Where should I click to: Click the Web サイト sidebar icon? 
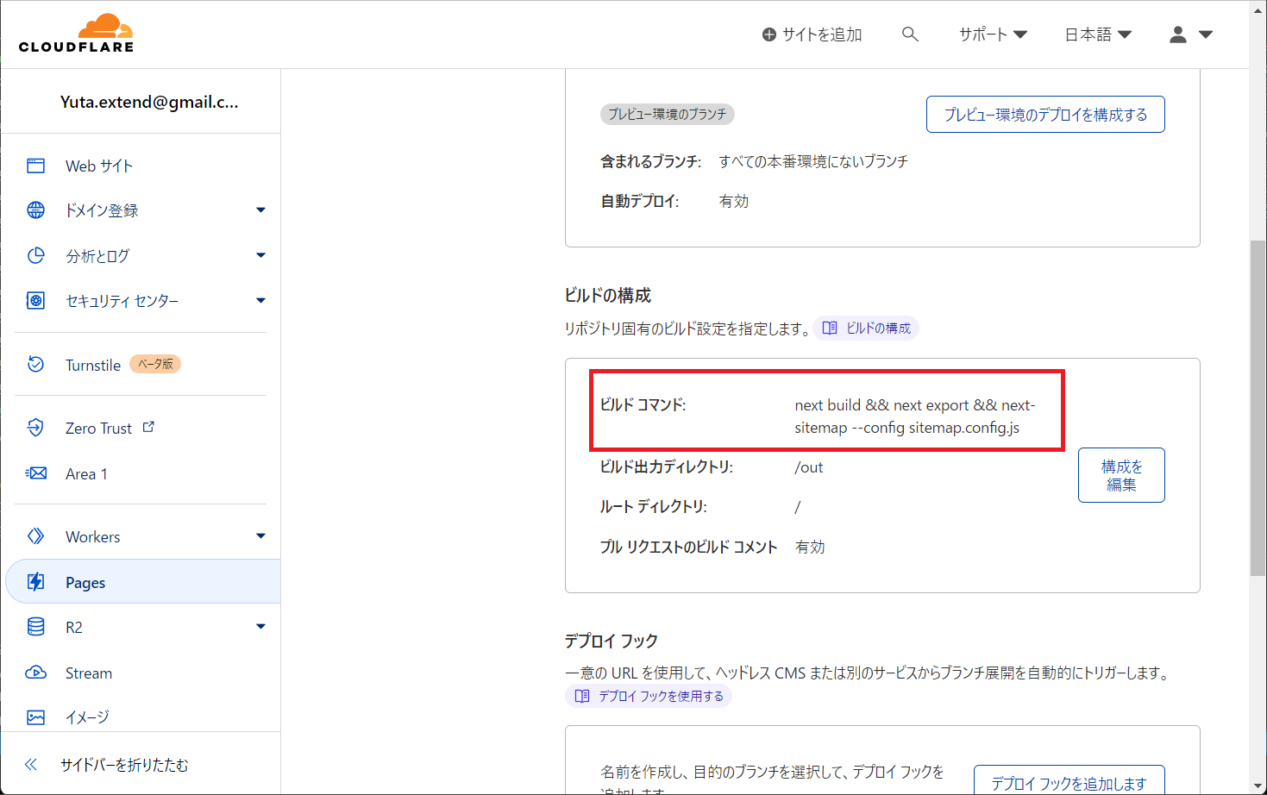(35, 166)
